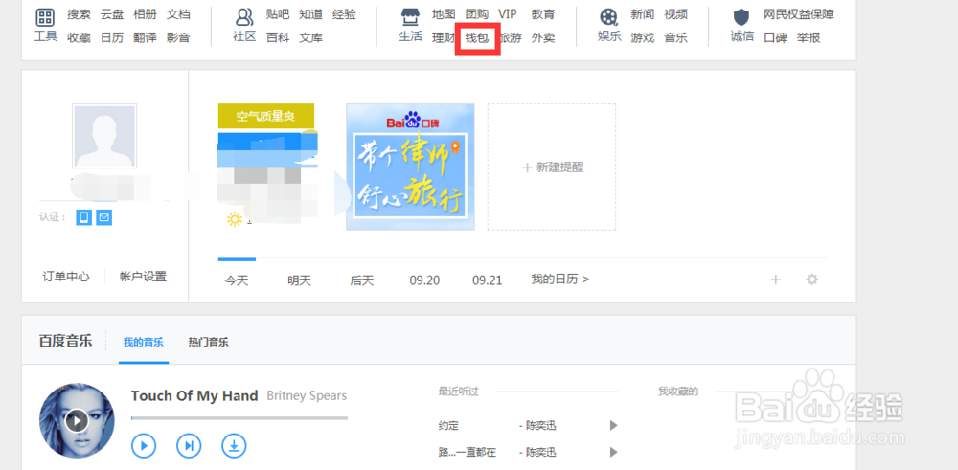Open calendar settings gear icon

[x=811, y=280]
